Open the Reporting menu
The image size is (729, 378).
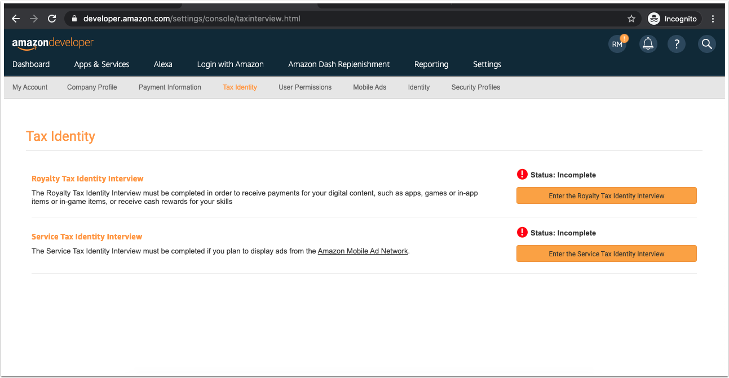(x=431, y=64)
